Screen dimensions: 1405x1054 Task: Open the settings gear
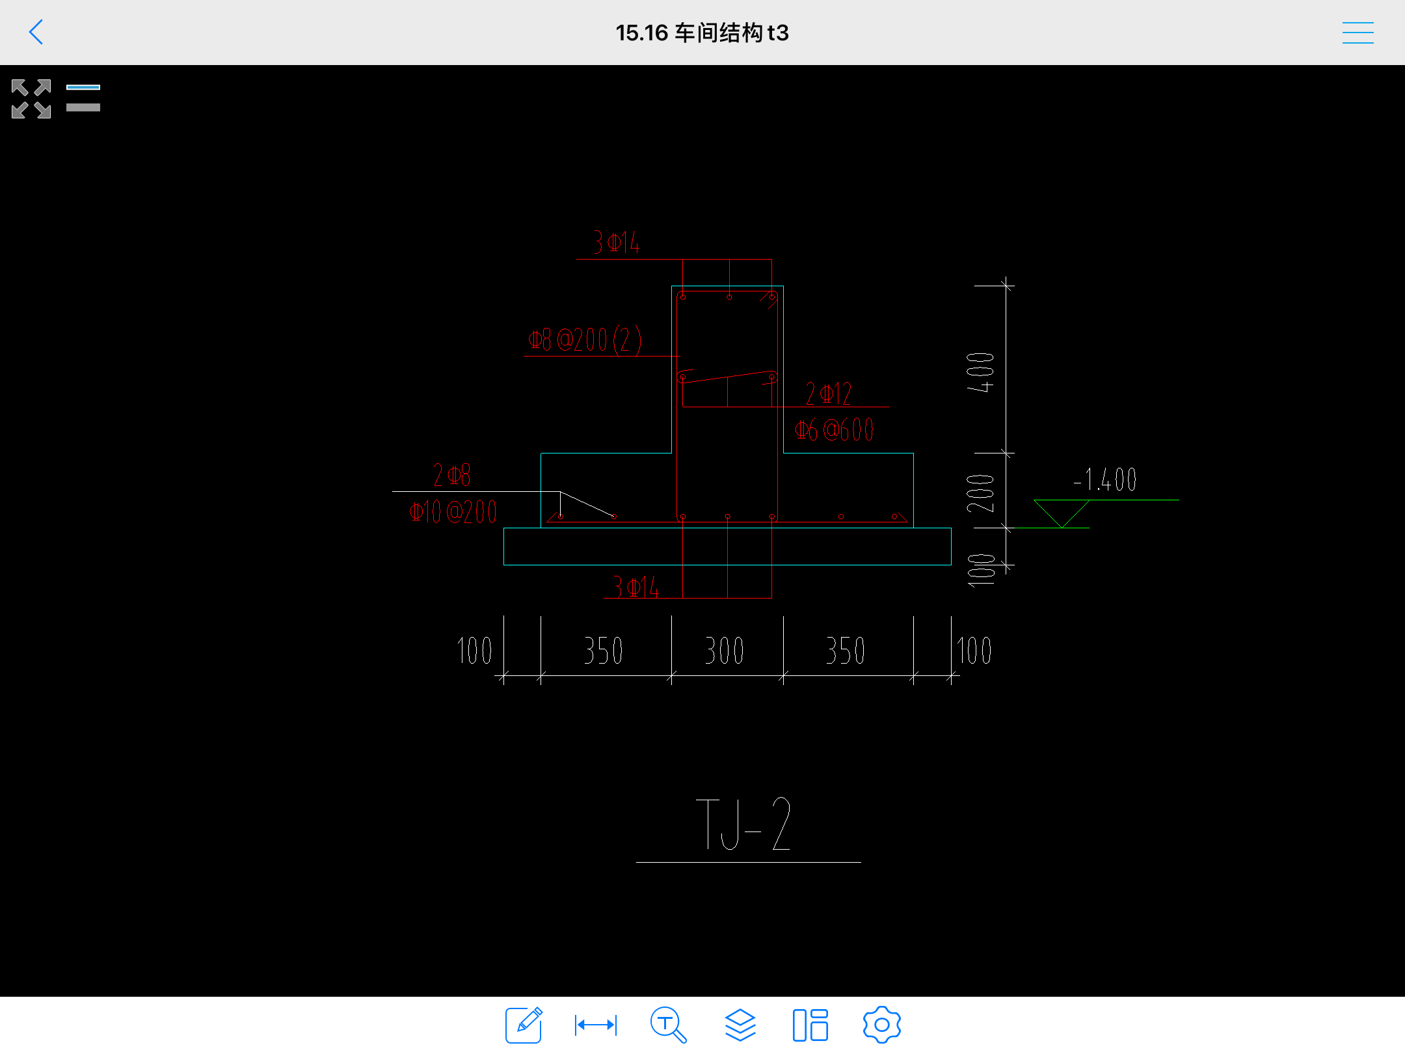tap(882, 1025)
